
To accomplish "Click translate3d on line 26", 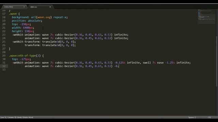I will pyautogui.click(x=51, y=45).
